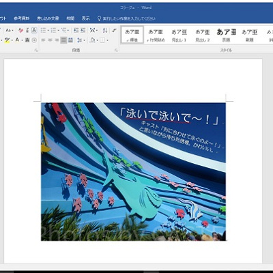Image resolution: width=273 pixels, height=273 pixels.
Task: Open the bullet list dropdown arrow
Action: 48,30
